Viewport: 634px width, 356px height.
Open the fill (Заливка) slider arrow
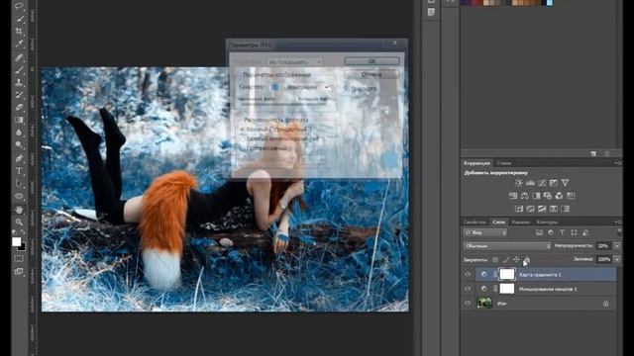pos(617,259)
